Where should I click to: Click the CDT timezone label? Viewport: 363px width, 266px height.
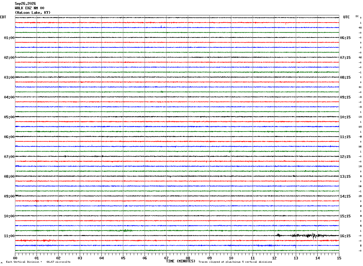point(3,17)
